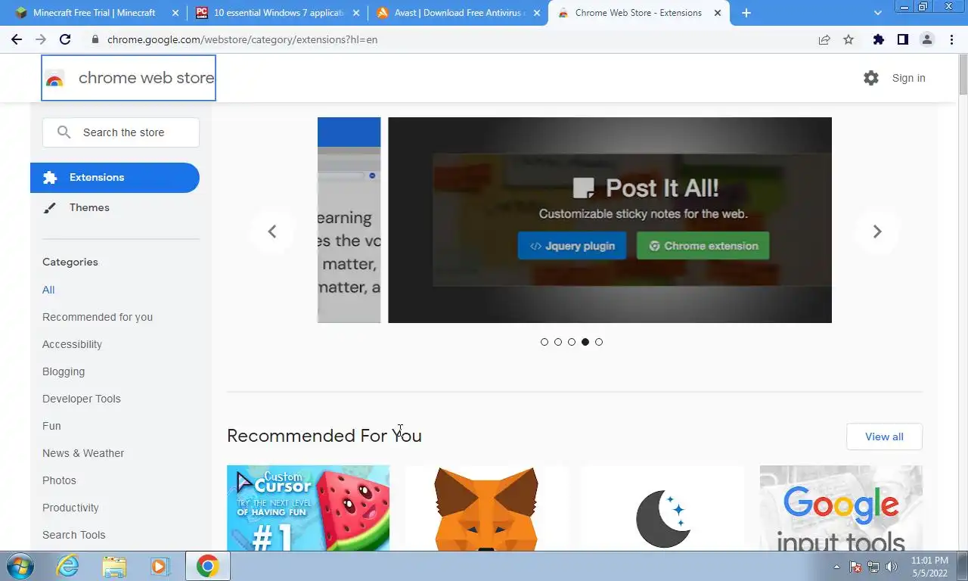The image size is (968, 581).
Task: Click the Chrome back arrow
Action: click(x=17, y=39)
